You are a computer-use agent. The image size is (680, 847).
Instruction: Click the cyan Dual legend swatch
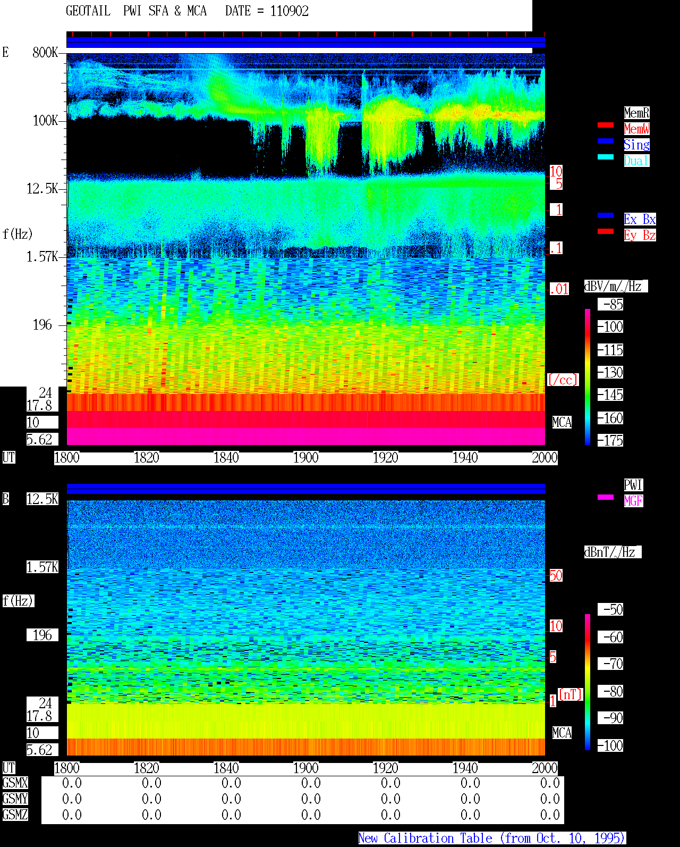(606, 157)
